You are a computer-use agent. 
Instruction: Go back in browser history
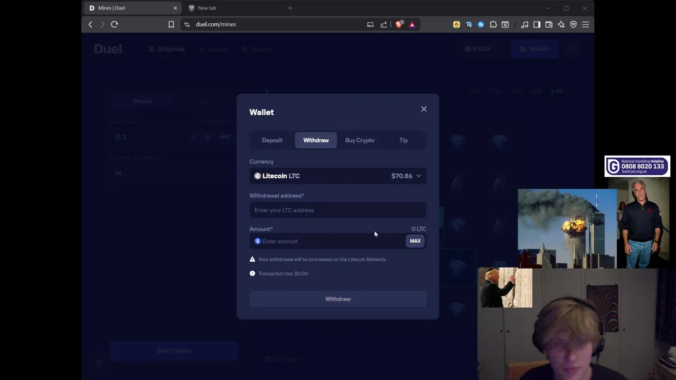(x=90, y=24)
